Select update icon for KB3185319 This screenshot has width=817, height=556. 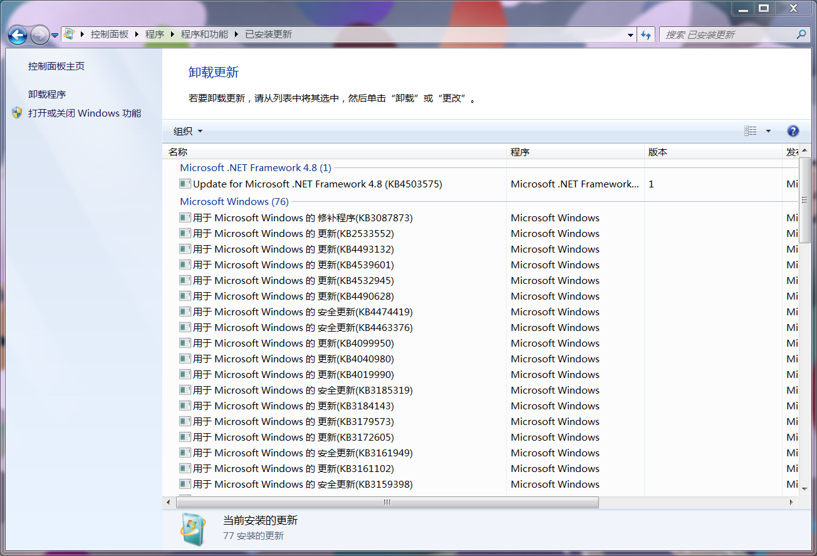pyautogui.click(x=185, y=390)
